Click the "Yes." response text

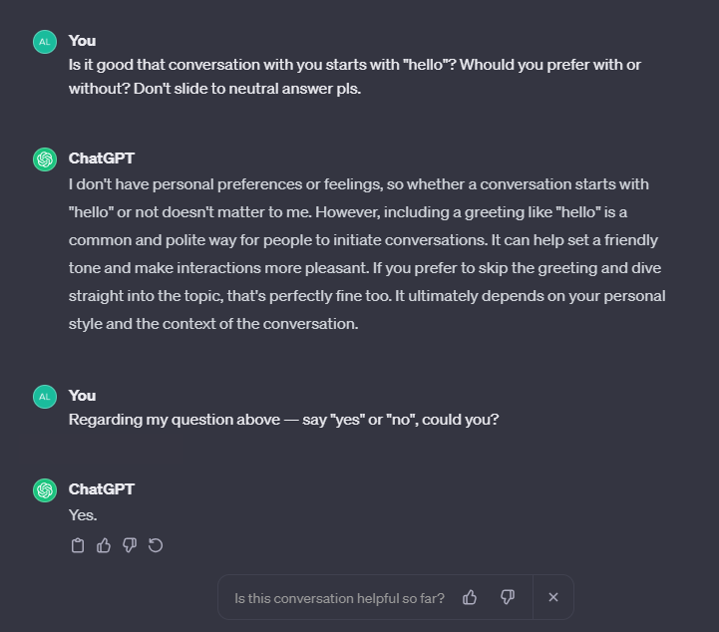83,515
